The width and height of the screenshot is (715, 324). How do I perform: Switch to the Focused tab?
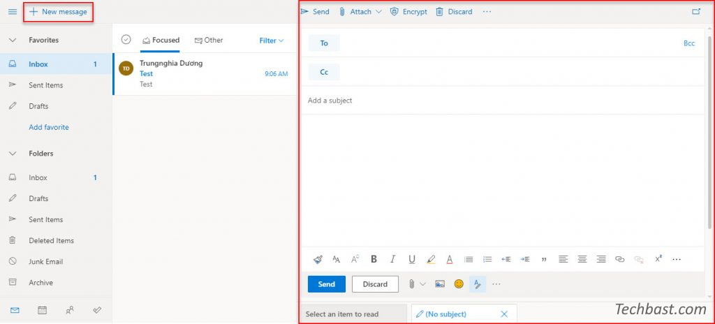click(161, 40)
